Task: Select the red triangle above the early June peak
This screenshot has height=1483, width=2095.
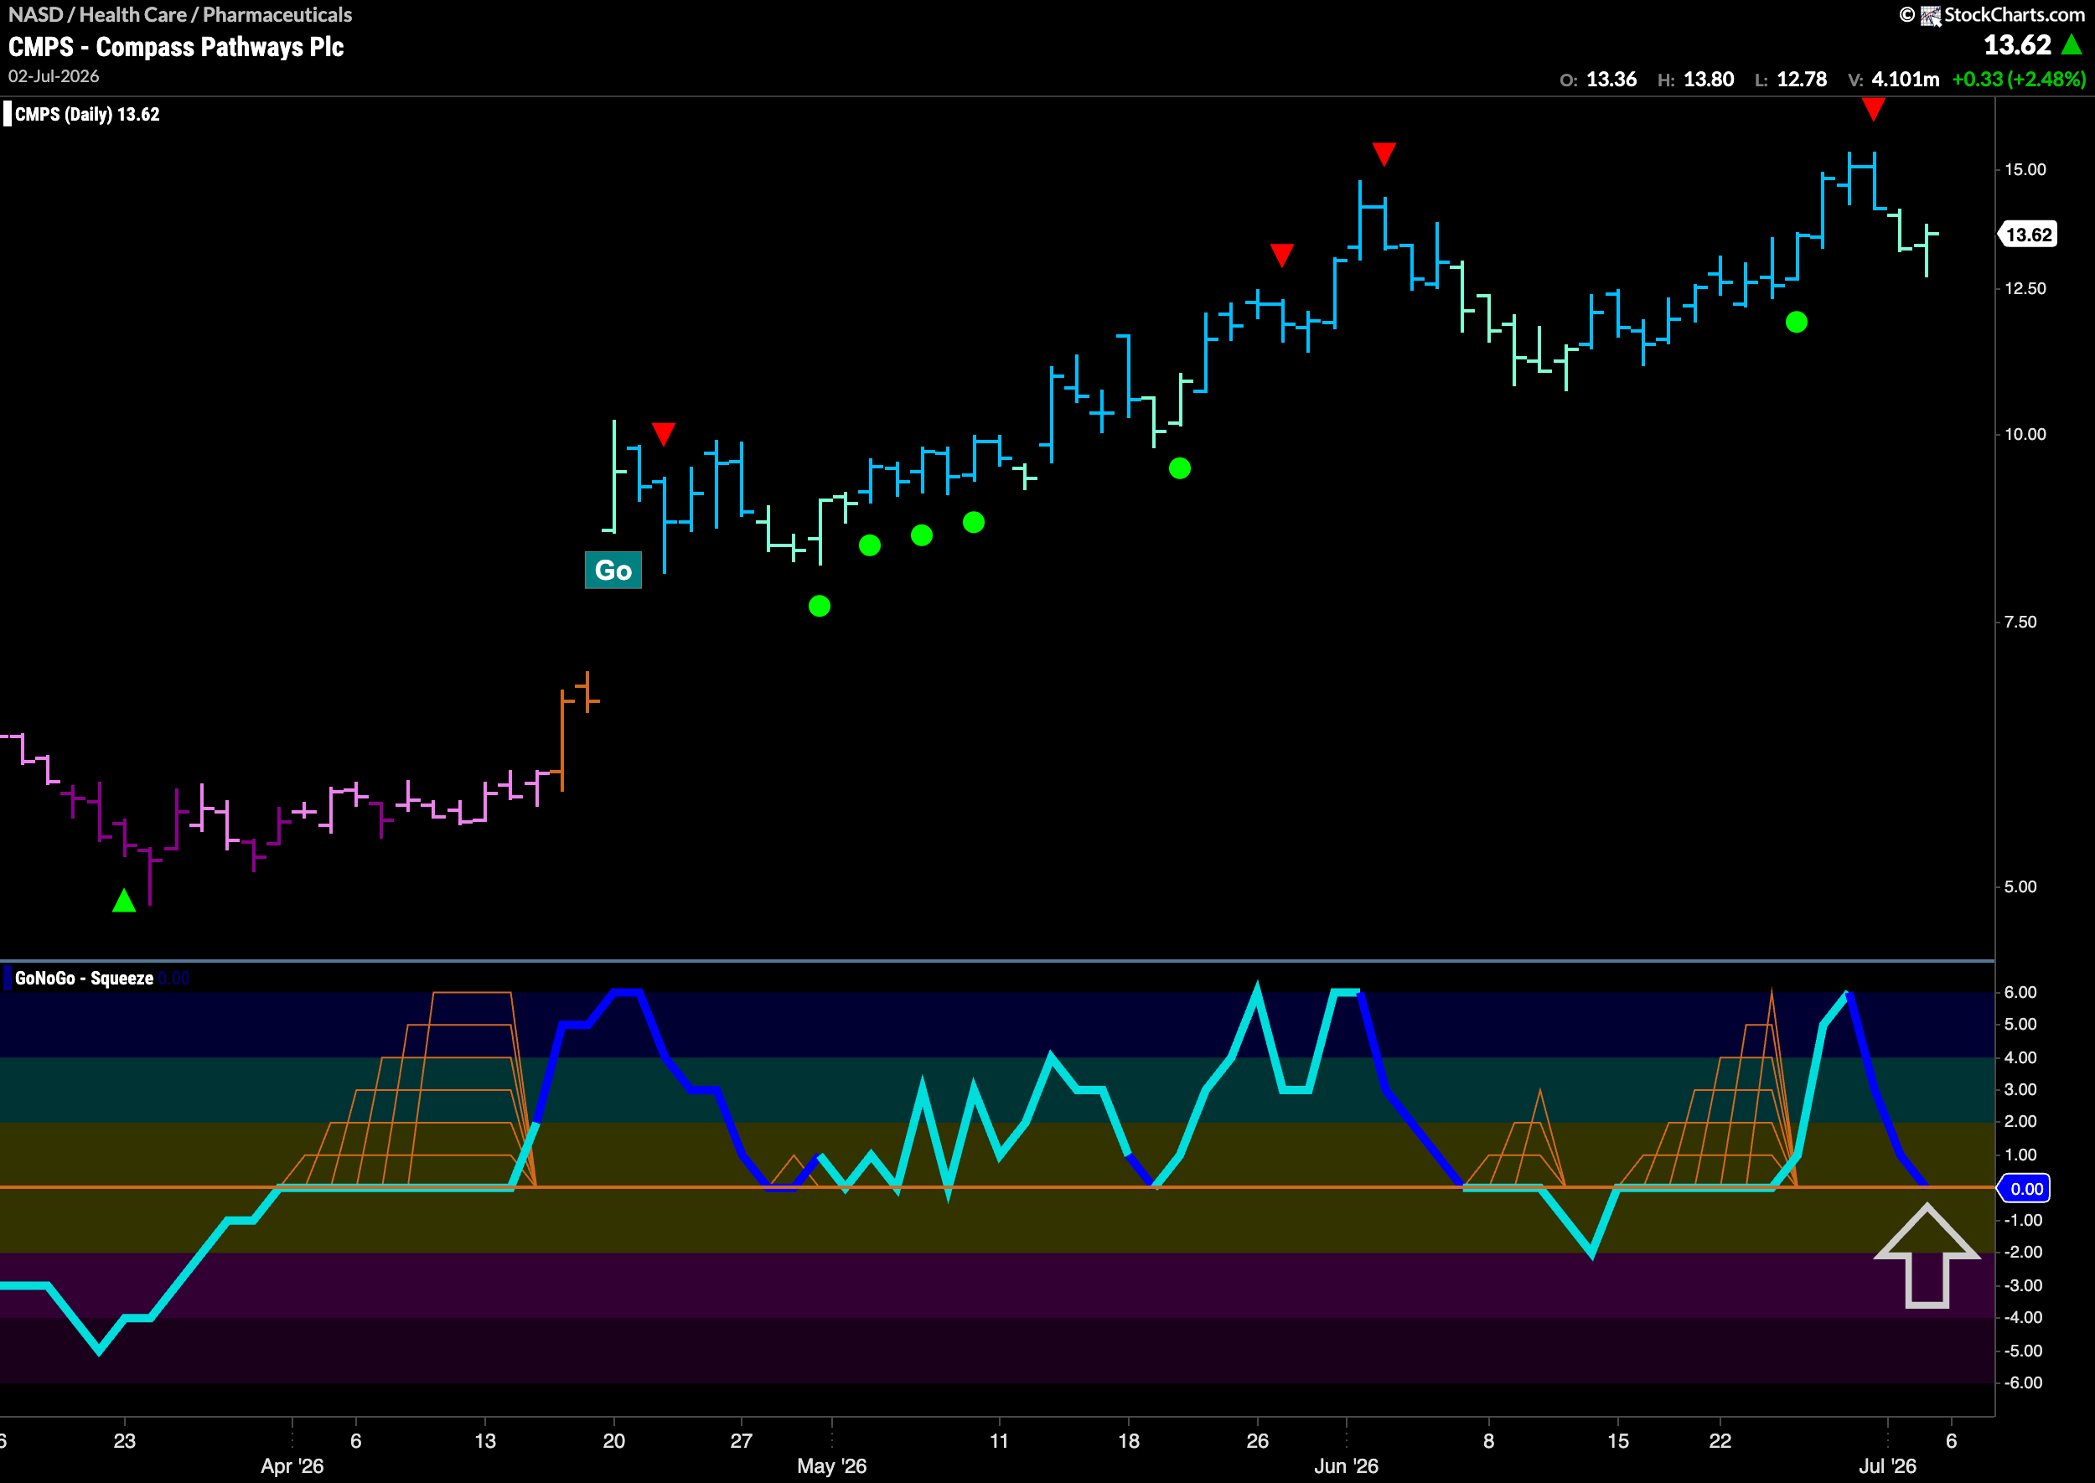Action: (x=1384, y=154)
